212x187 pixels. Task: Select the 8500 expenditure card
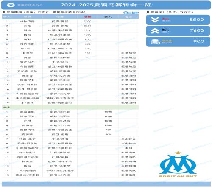[x=178, y=20]
